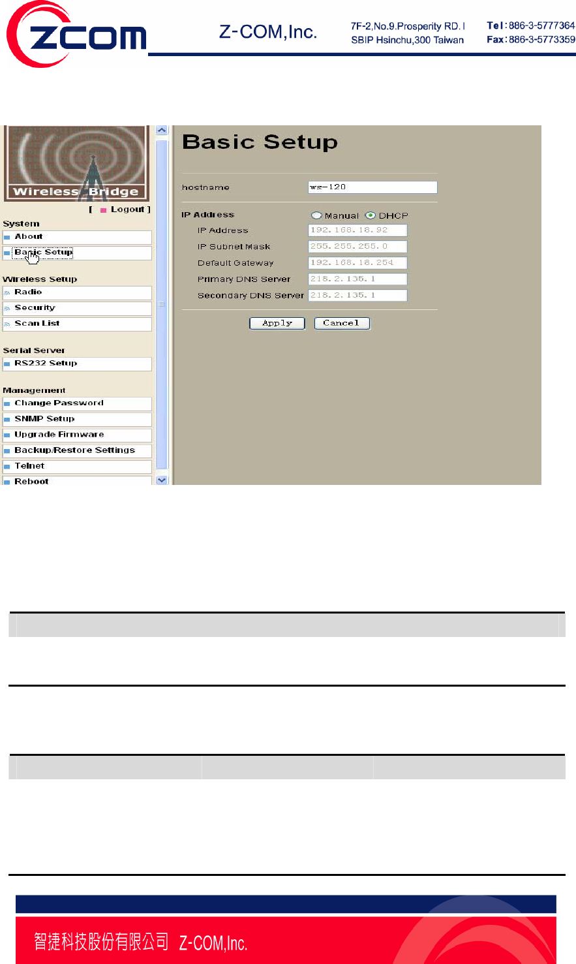Screen dimensions: 576x964
Task: Open Backup/Restore Settings page
Action: 77,450
